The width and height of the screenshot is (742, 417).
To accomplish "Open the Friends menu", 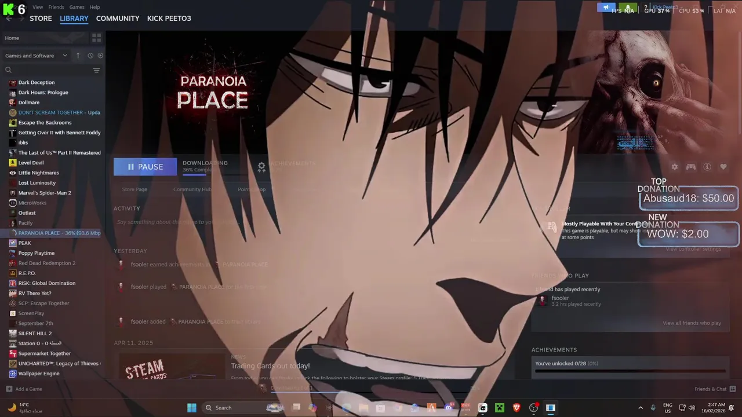I will pos(56,7).
